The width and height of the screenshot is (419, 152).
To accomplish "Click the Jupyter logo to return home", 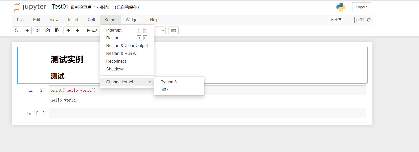I will pyautogui.click(x=29, y=7).
